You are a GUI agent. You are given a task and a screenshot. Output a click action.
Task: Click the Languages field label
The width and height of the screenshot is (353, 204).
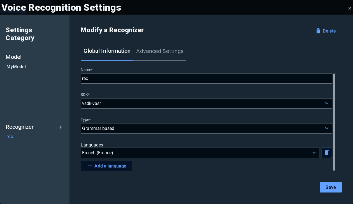[x=92, y=145]
